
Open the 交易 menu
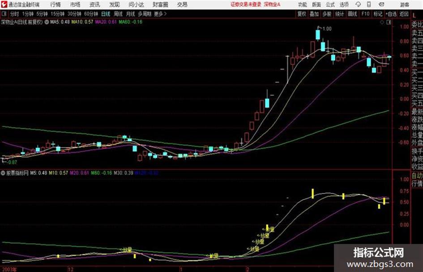[182, 4]
